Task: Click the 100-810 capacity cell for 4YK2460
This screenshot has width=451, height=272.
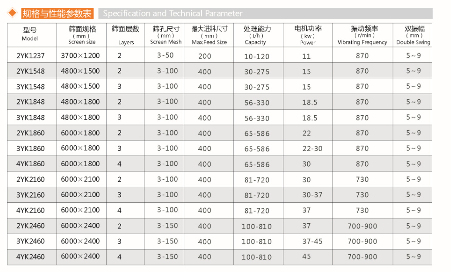Action: point(256,257)
